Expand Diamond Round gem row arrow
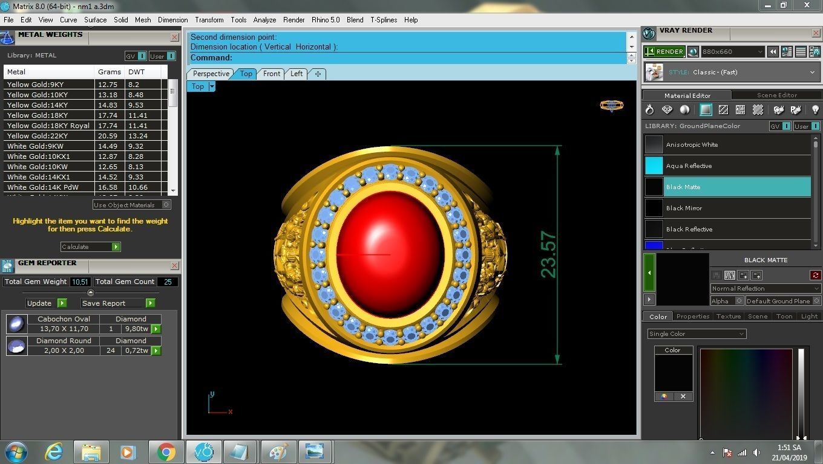 coord(156,350)
